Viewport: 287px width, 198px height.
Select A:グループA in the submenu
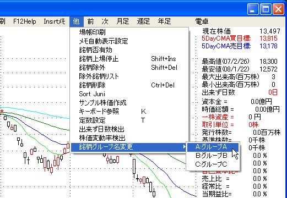tap(213, 147)
